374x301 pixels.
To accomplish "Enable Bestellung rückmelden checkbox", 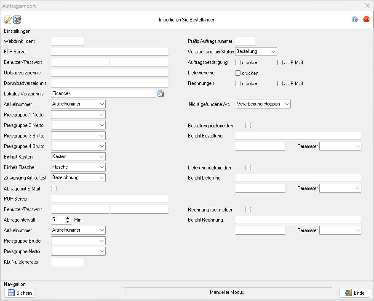I will (x=248, y=125).
